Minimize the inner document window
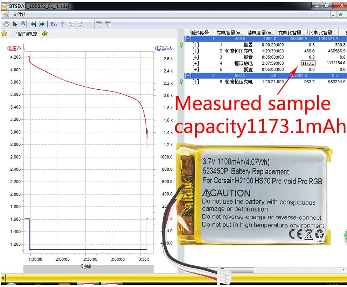Screen dimensions: 347x287 tap(333, 15)
